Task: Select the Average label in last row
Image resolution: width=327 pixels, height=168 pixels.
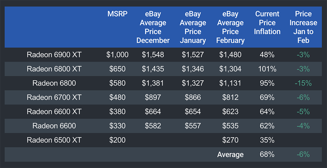Action: coord(231,155)
